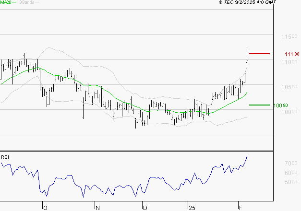Click the RSI 70.00 axis label

tap(291, 163)
